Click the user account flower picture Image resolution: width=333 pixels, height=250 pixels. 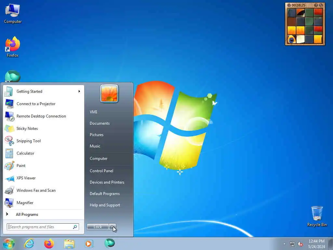coord(109,93)
